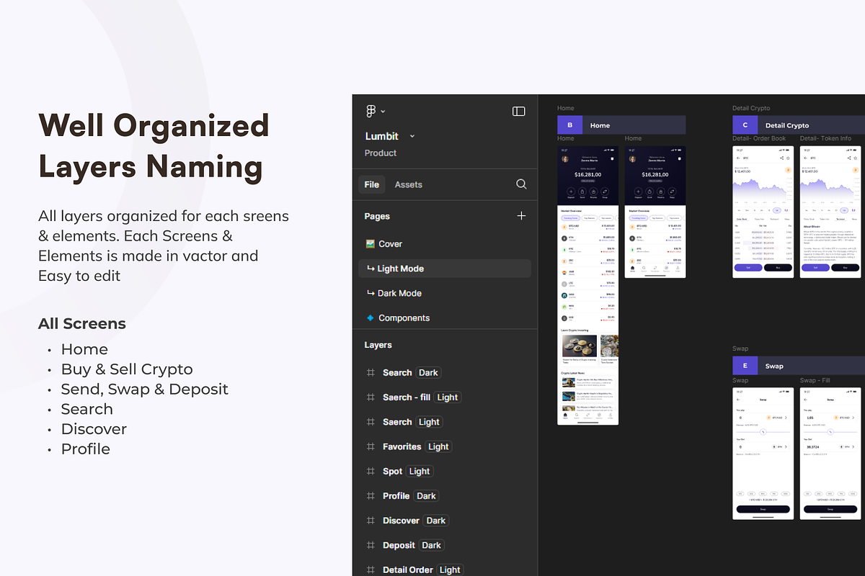Select the E Swap section banner
The image size is (865, 576).
(799, 366)
